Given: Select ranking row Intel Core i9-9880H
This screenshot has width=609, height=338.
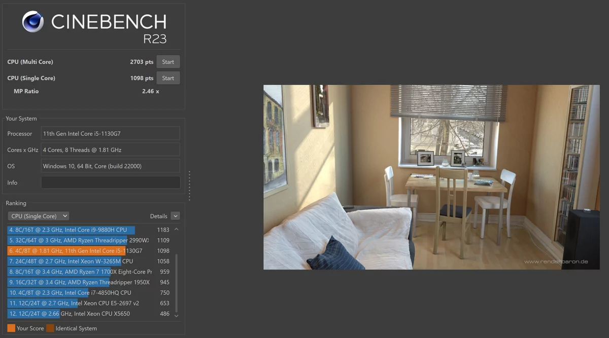Looking at the screenshot, I should pyautogui.click(x=89, y=230).
